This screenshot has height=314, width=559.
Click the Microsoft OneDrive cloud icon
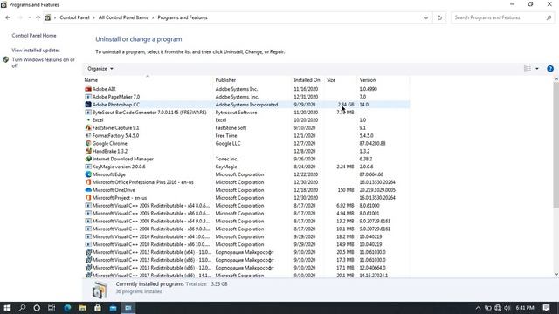[x=88, y=190]
